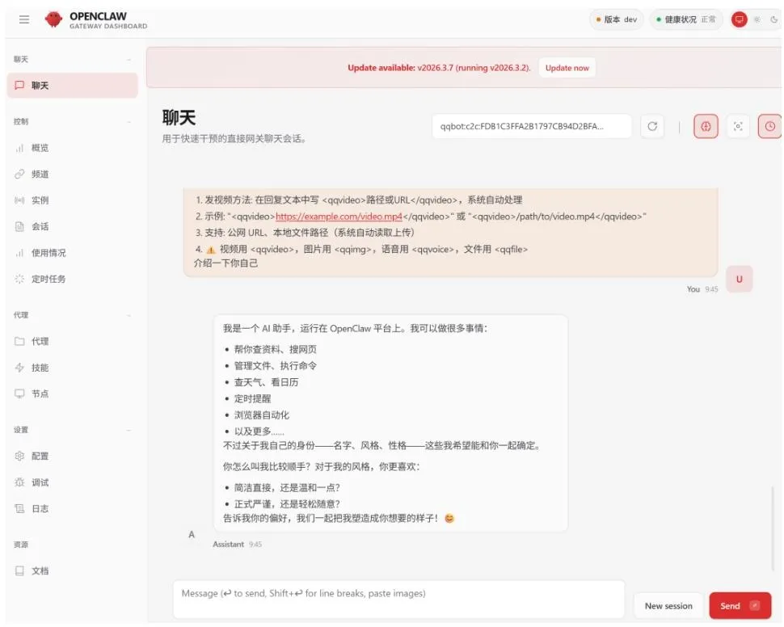Screen dimensions: 784x627
Task: Toggle the thinking brain icon button
Action: pos(706,126)
